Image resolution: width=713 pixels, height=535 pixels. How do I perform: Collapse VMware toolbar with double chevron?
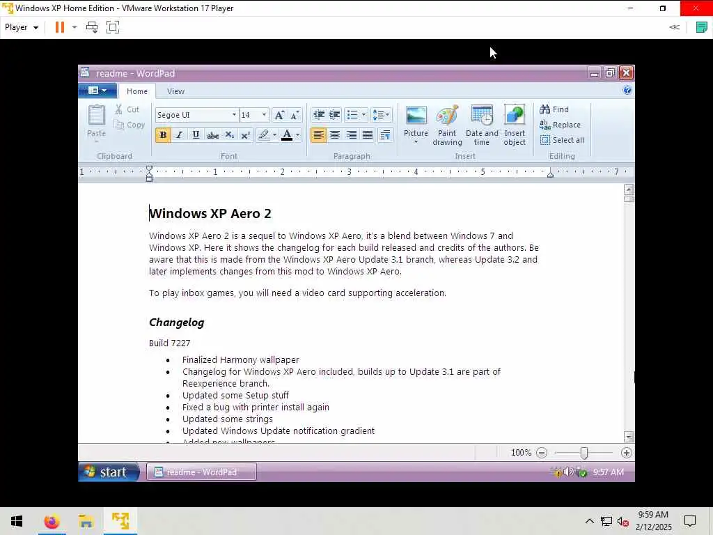(674, 27)
